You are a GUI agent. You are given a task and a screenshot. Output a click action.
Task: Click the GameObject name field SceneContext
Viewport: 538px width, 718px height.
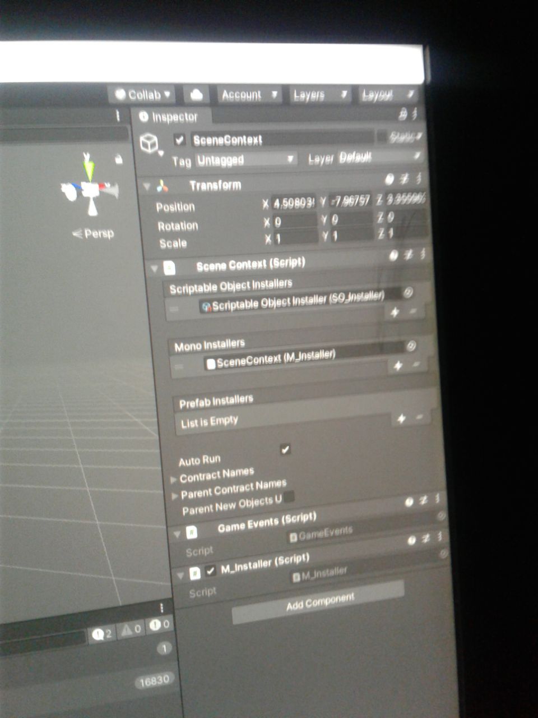282,139
